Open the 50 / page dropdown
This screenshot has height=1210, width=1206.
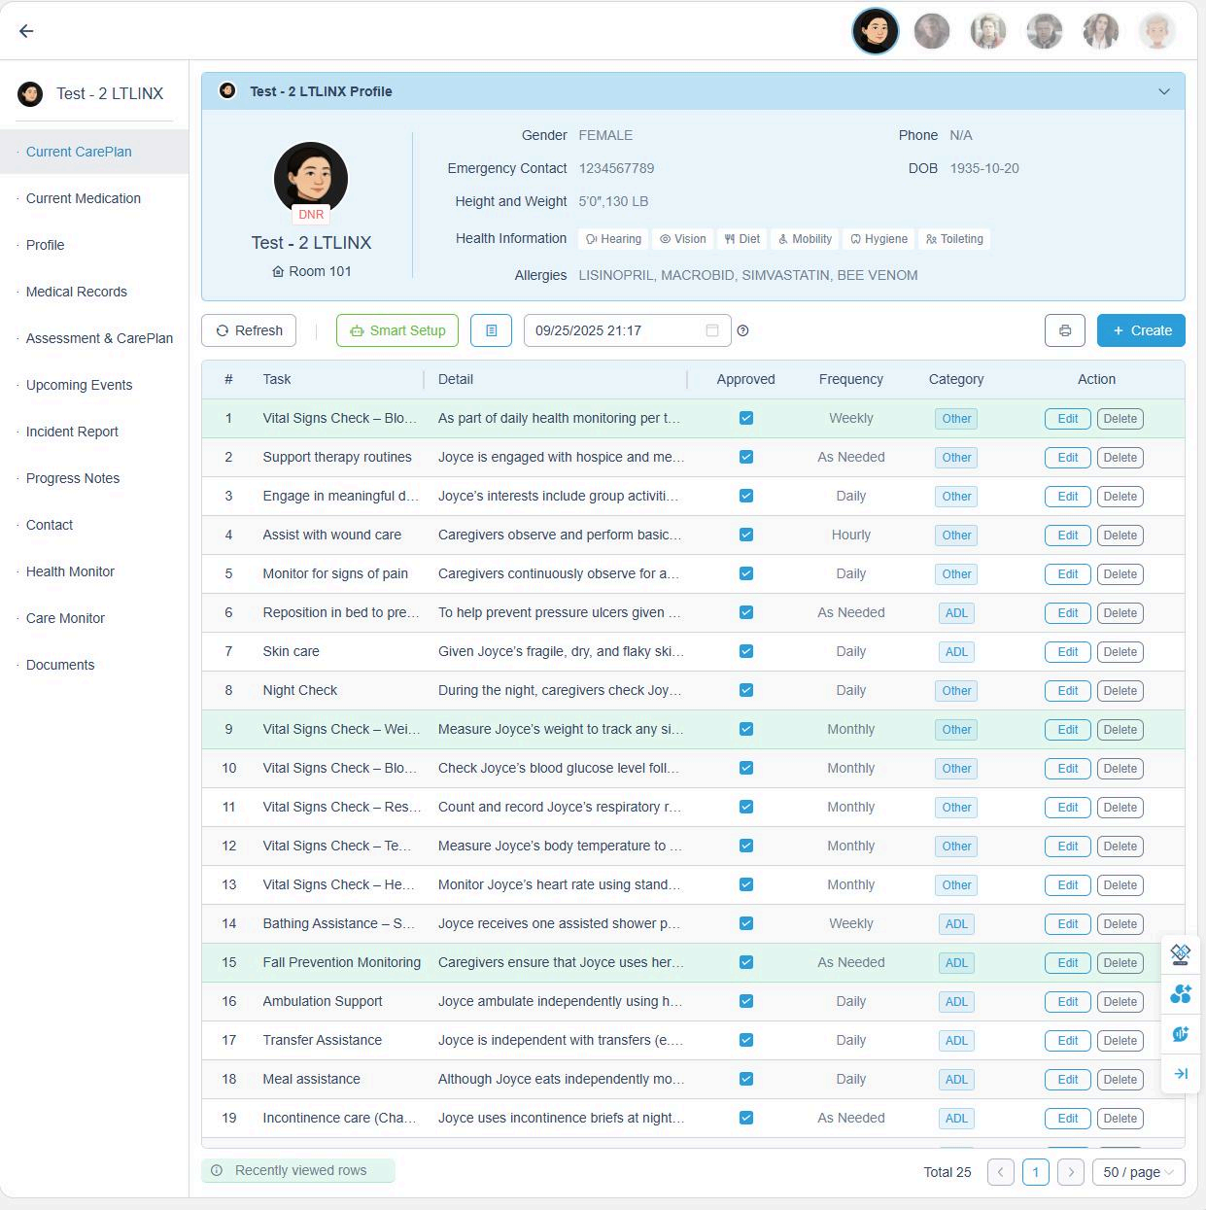(x=1138, y=1172)
